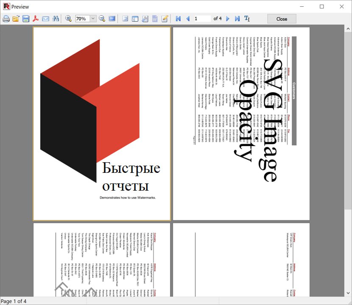352x305 pixels.
Task: Toggle full screen preview mode
Action: pyautogui.click(x=112, y=19)
